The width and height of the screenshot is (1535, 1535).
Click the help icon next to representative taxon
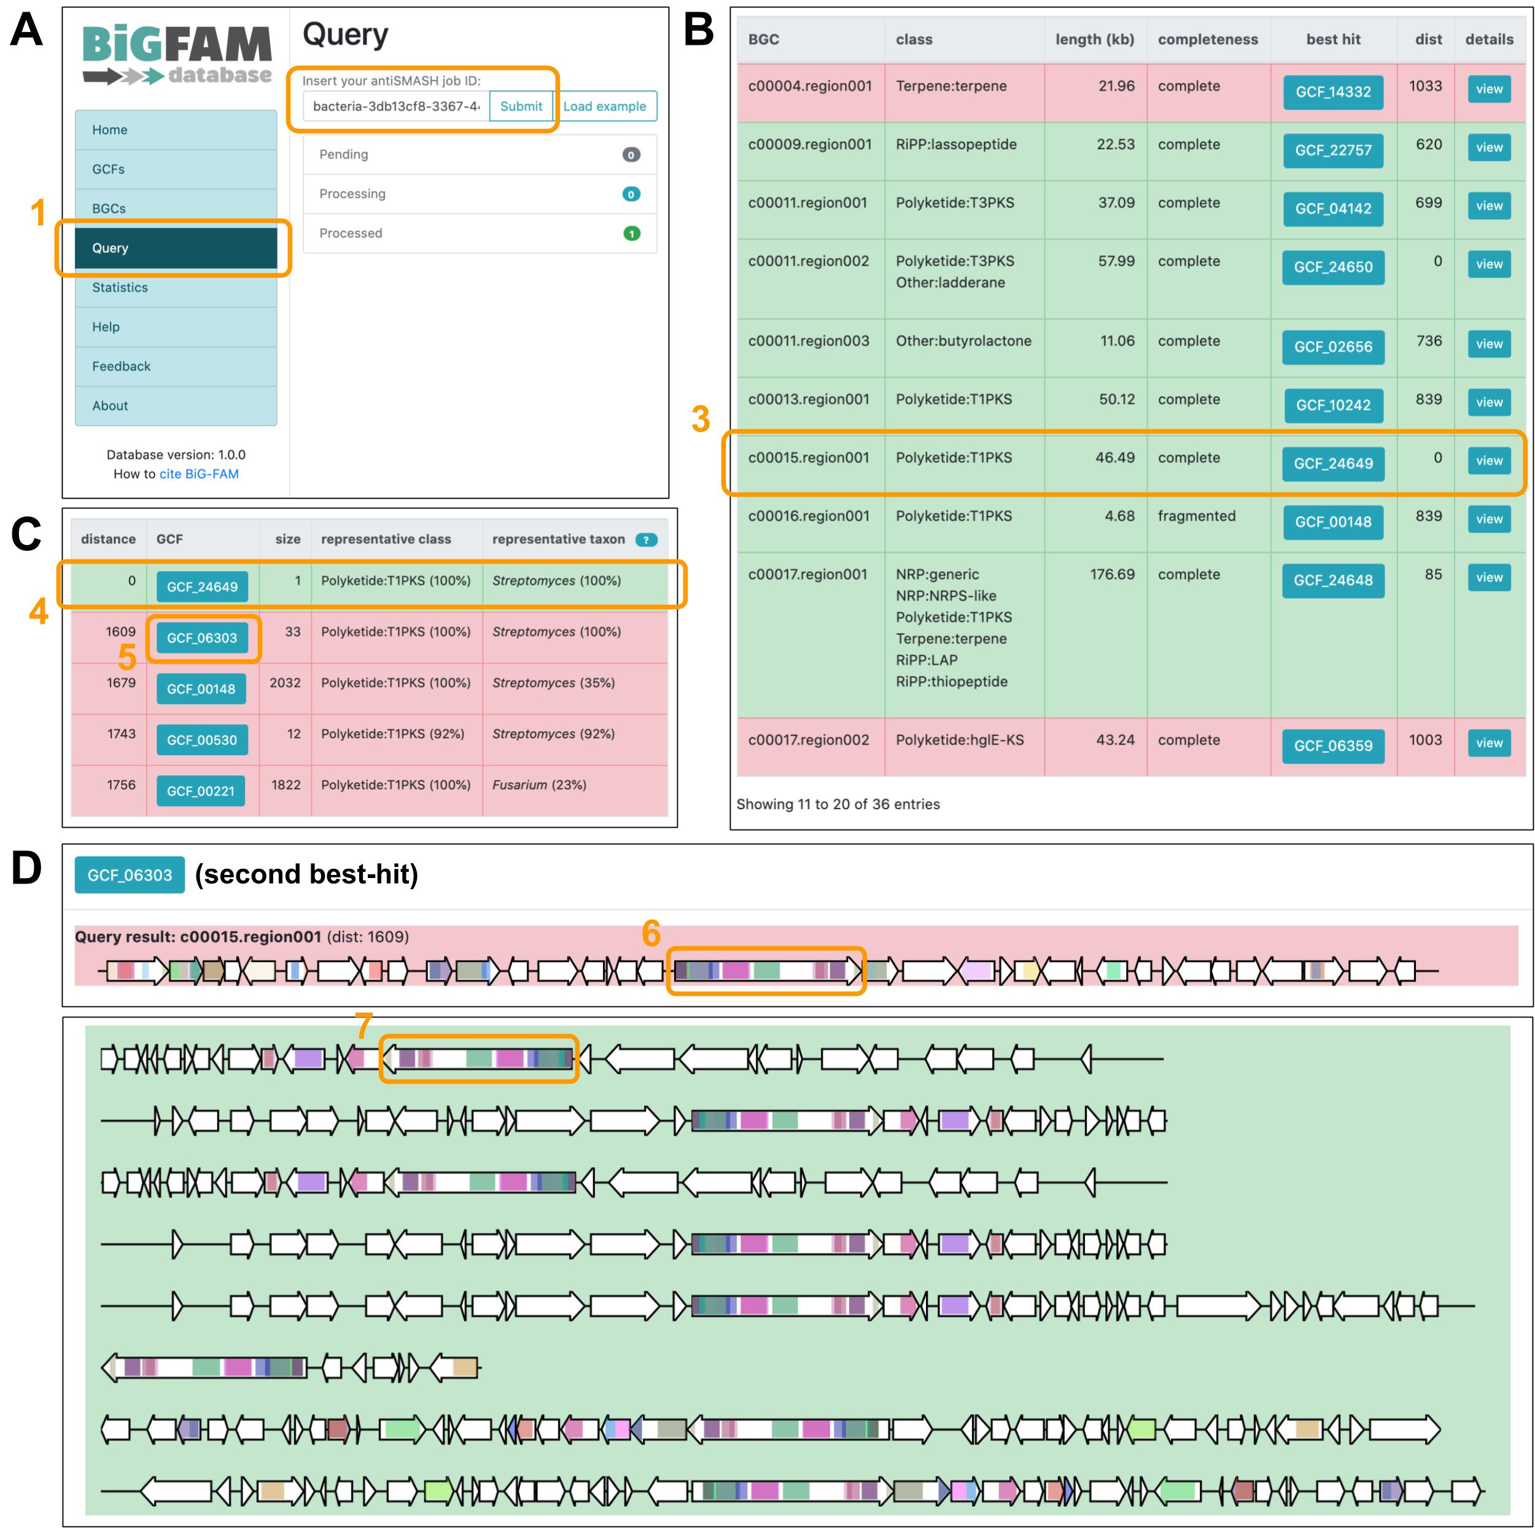click(x=646, y=540)
